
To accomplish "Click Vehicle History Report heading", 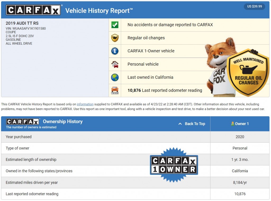I will pos(99,11).
